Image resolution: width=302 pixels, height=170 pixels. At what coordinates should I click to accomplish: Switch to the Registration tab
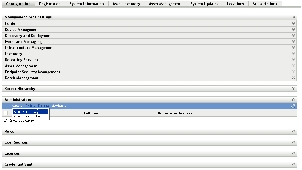click(x=50, y=4)
